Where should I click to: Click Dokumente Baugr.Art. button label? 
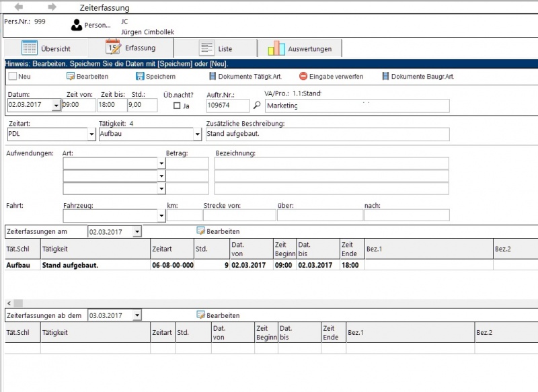[423, 77]
